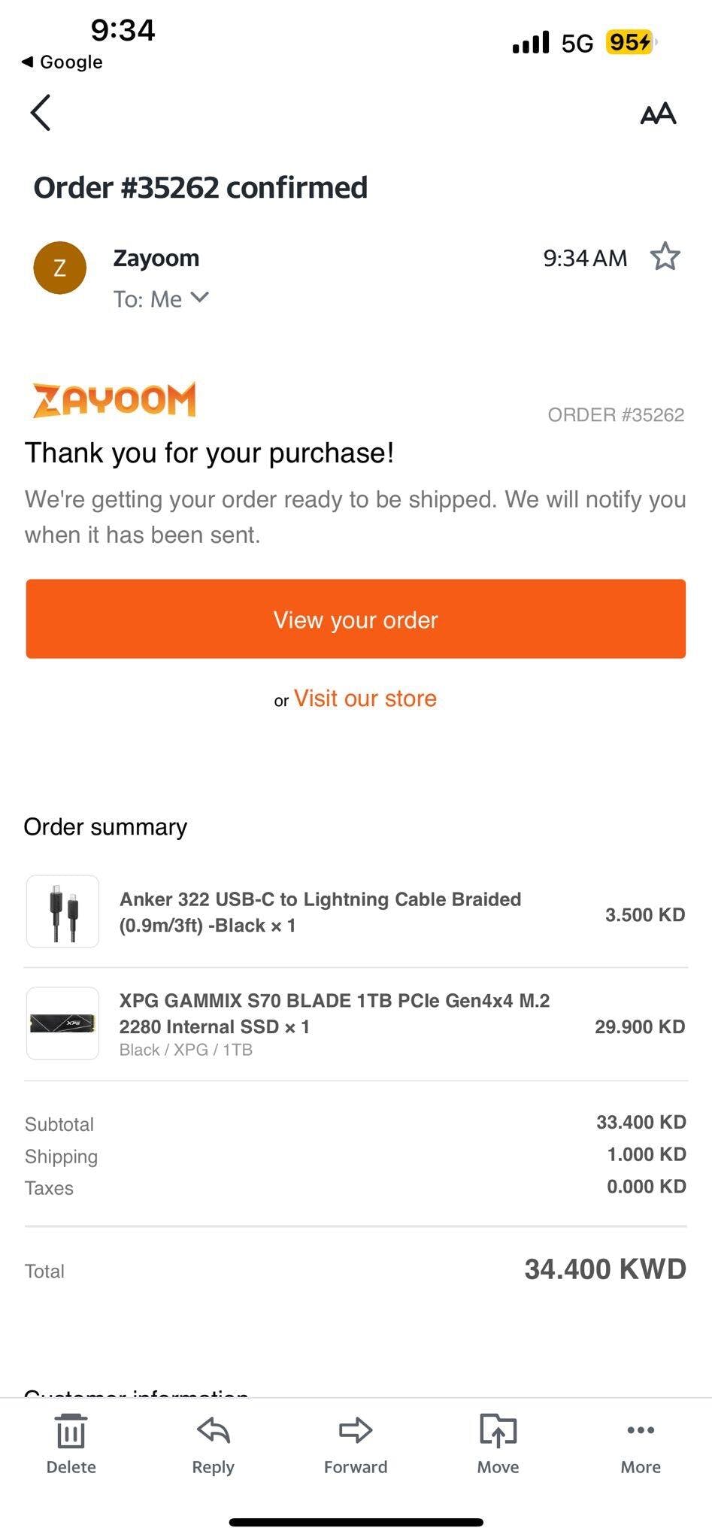This screenshot has width=712, height=1540.
Task: Forward this email
Action: [356, 1444]
